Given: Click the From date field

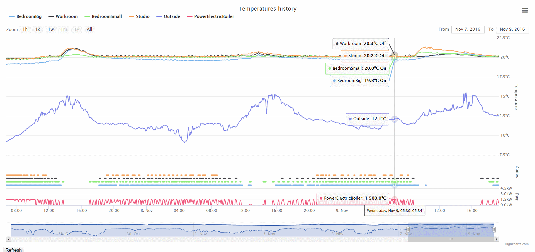Looking at the screenshot, I should (x=468, y=29).
